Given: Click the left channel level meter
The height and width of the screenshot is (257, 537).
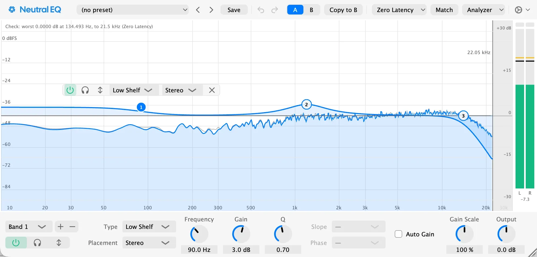Looking at the screenshot, I should 520,108.
